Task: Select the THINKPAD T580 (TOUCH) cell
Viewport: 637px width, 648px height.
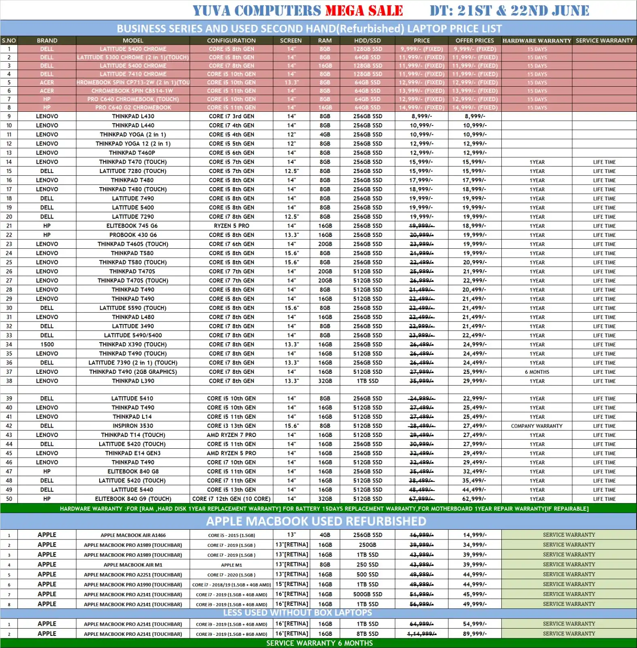Action: click(133, 262)
